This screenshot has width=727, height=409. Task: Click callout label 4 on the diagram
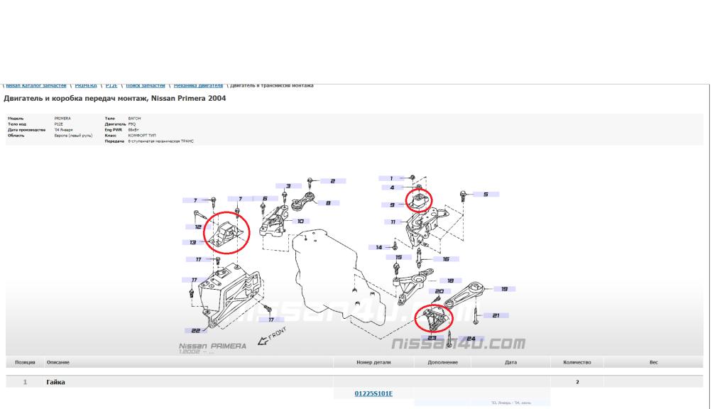point(392,187)
